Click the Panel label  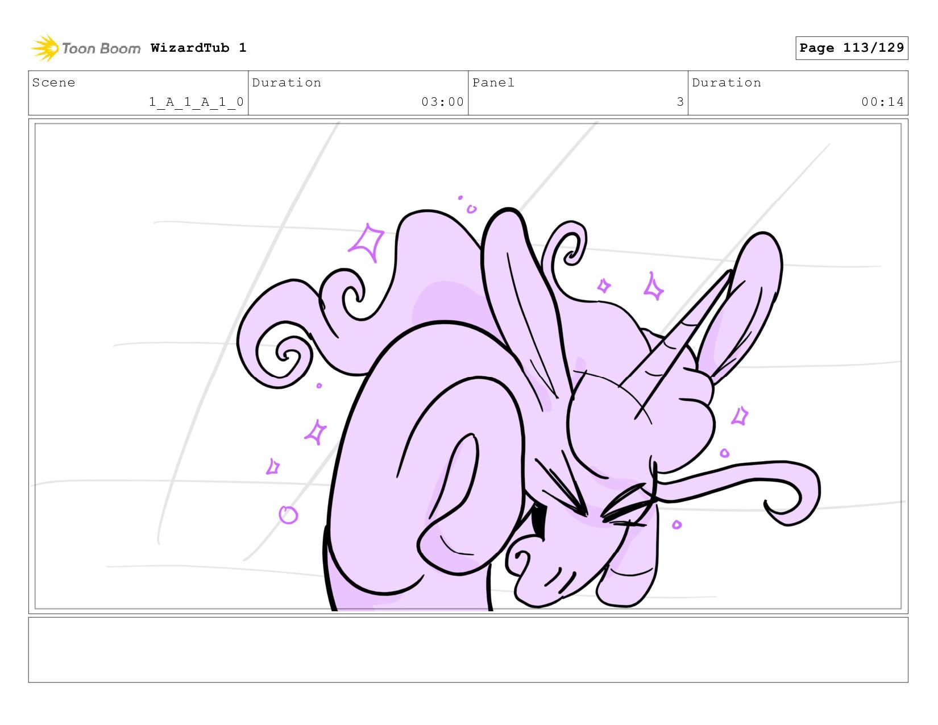(x=493, y=82)
